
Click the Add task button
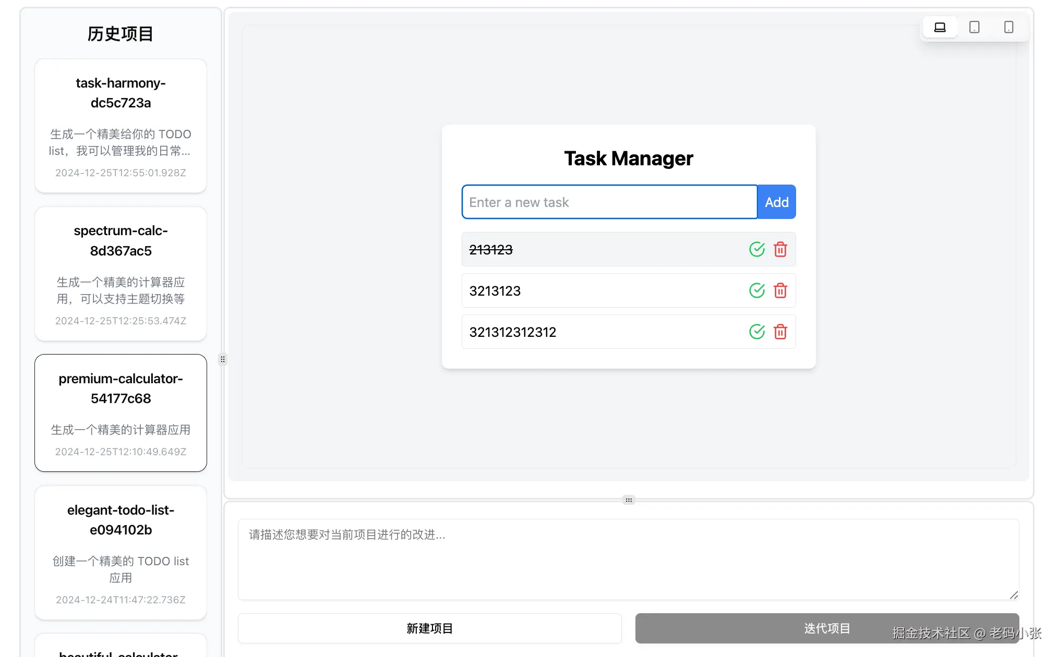(776, 202)
